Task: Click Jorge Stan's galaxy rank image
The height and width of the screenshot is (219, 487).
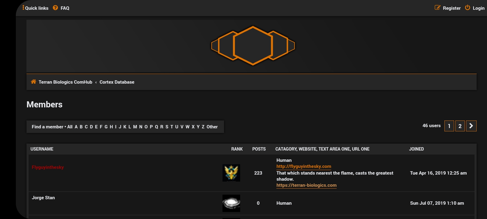Action: [231, 203]
